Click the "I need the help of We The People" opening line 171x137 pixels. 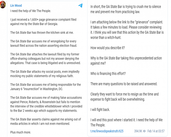point(31,11)
